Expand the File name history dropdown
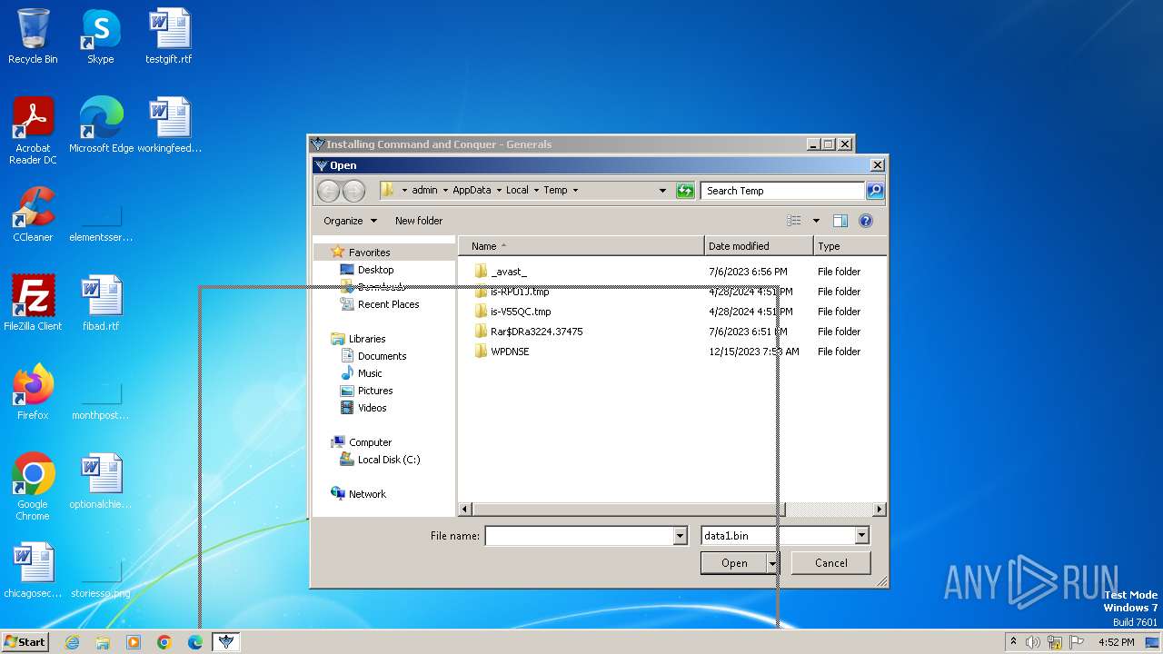Viewport: 1163px width, 654px height. point(680,536)
